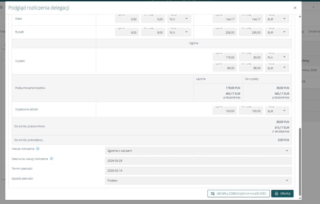The image size is (320, 204).
Task: Click the Termin płatności date field
Action: 198,171
